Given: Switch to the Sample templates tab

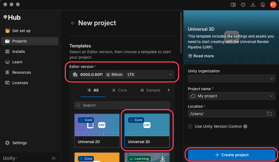Looking at the screenshot, I should pyautogui.click(x=150, y=90).
